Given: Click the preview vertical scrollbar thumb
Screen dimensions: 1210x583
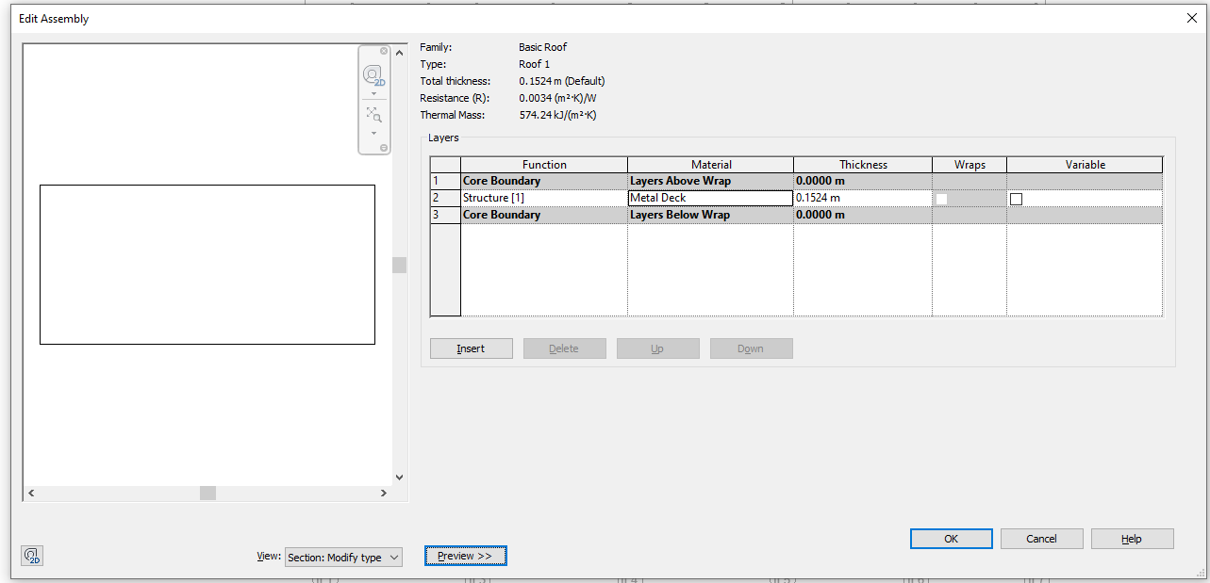Looking at the screenshot, I should tap(399, 265).
